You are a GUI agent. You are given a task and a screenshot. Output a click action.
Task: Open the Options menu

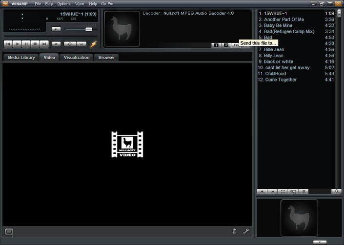pos(64,4)
